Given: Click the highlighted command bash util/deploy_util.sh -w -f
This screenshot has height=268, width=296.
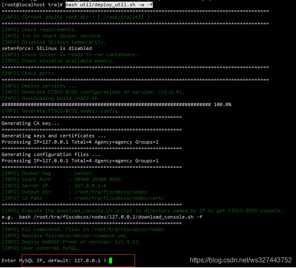Looking at the screenshot, I should (x=109, y=5).
